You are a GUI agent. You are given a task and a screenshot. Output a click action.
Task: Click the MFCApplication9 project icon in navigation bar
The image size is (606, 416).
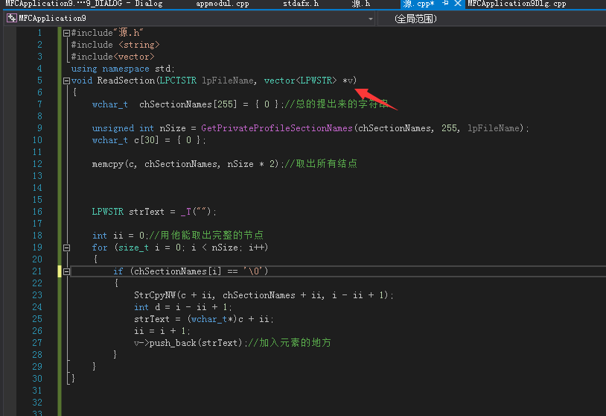(x=12, y=18)
